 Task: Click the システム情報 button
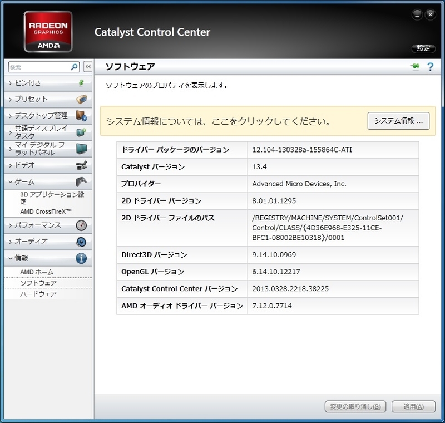[x=398, y=121]
